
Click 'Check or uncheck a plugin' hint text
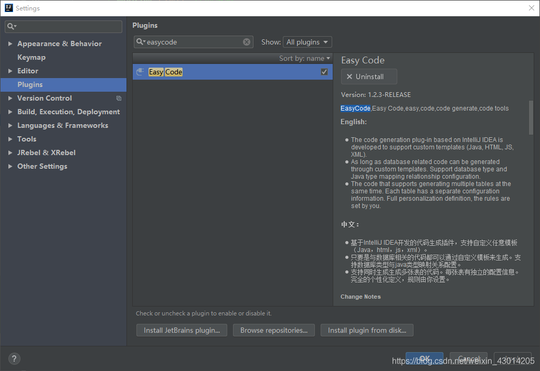pyautogui.click(x=204, y=313)
